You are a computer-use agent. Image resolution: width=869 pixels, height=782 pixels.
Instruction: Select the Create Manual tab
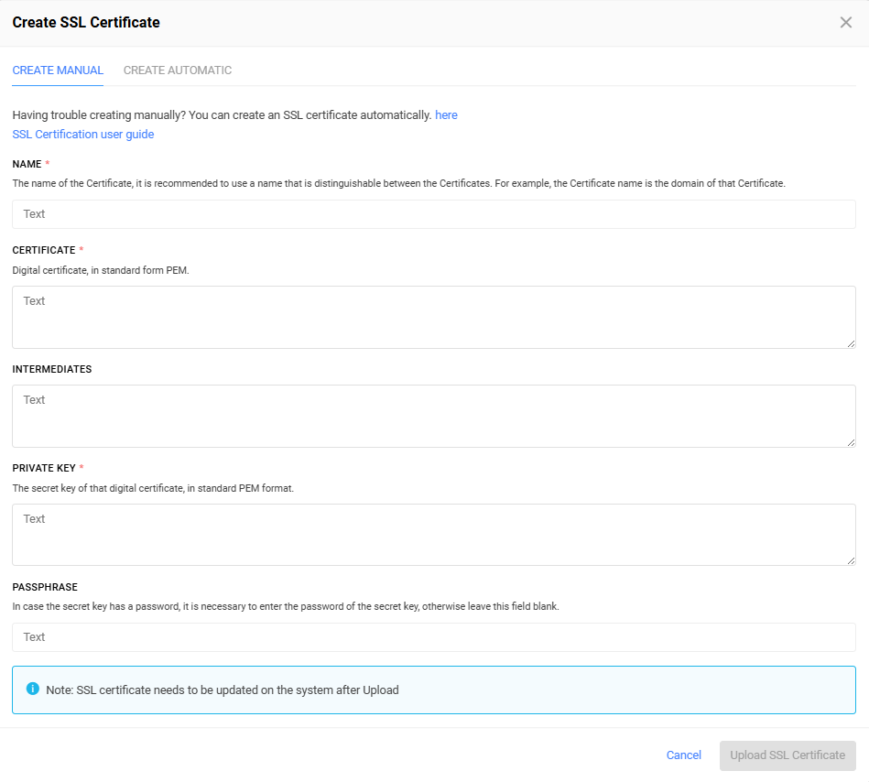click(58, 71)
